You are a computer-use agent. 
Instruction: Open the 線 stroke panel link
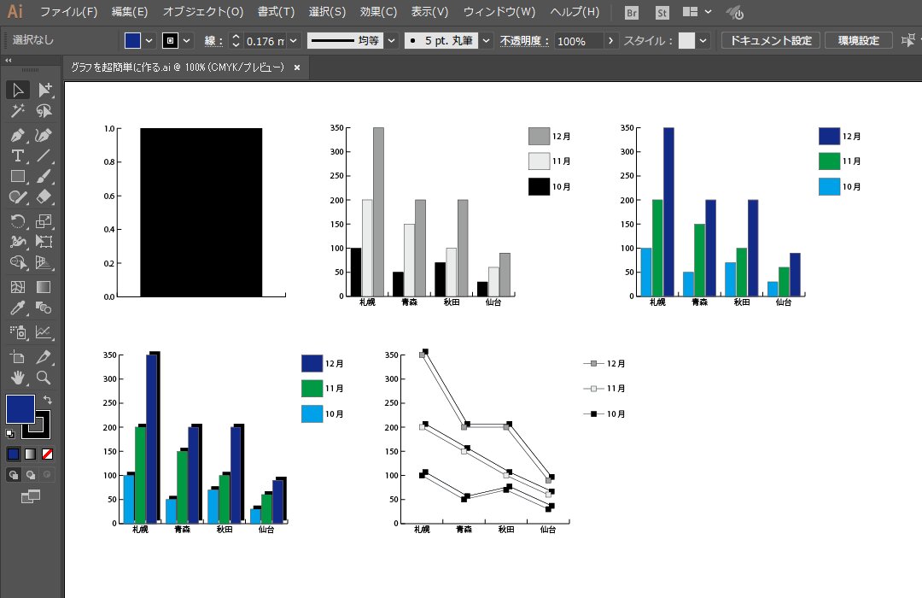tap(214, 41)
